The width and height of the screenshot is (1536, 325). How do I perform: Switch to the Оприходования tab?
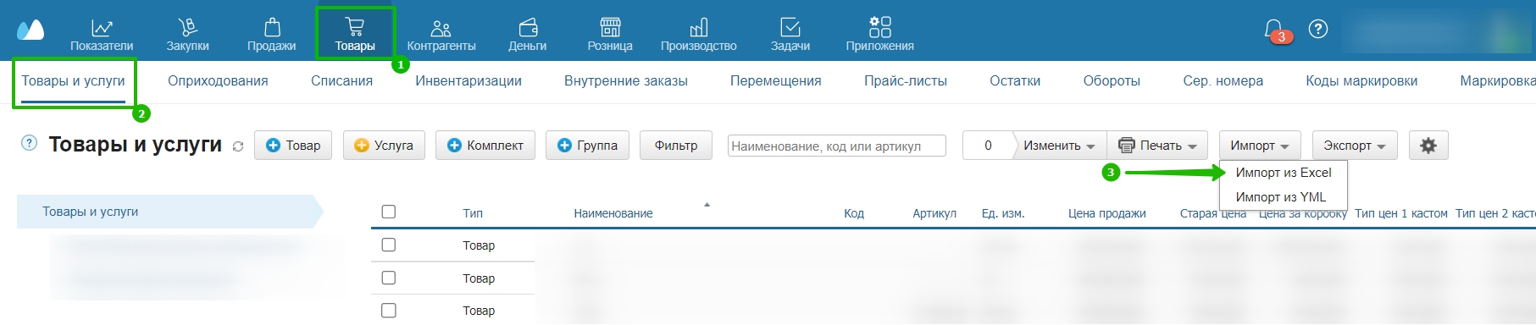[218, 81]
